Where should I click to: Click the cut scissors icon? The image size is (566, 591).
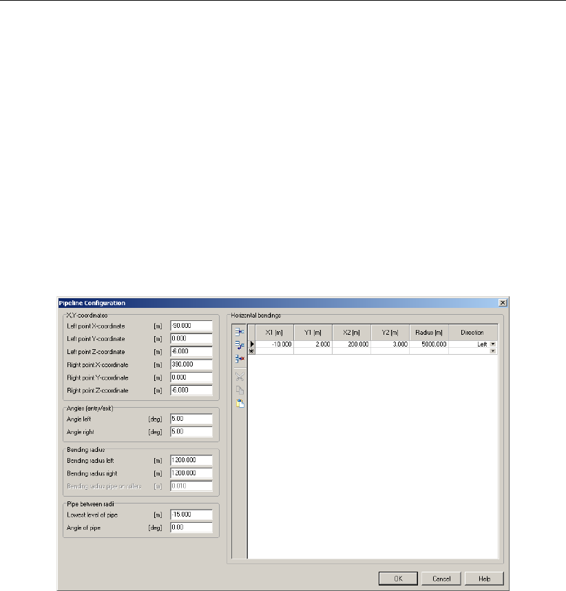[240, 377]
